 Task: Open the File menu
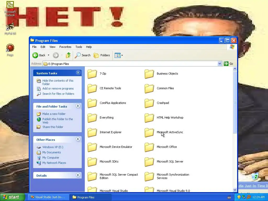[x=34, y=47]
